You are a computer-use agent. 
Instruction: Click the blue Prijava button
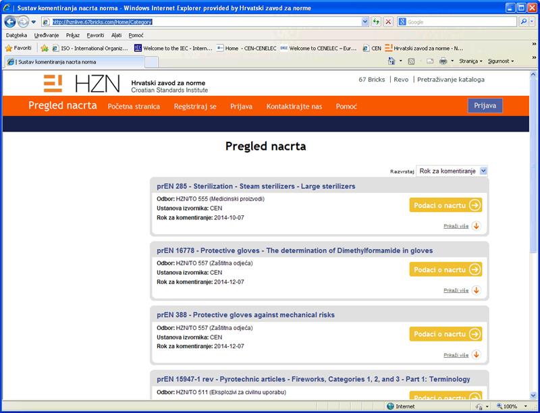[x=485, y=106]
